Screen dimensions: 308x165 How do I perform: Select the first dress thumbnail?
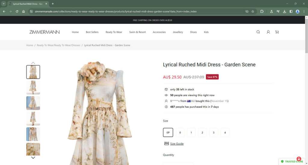33,72
